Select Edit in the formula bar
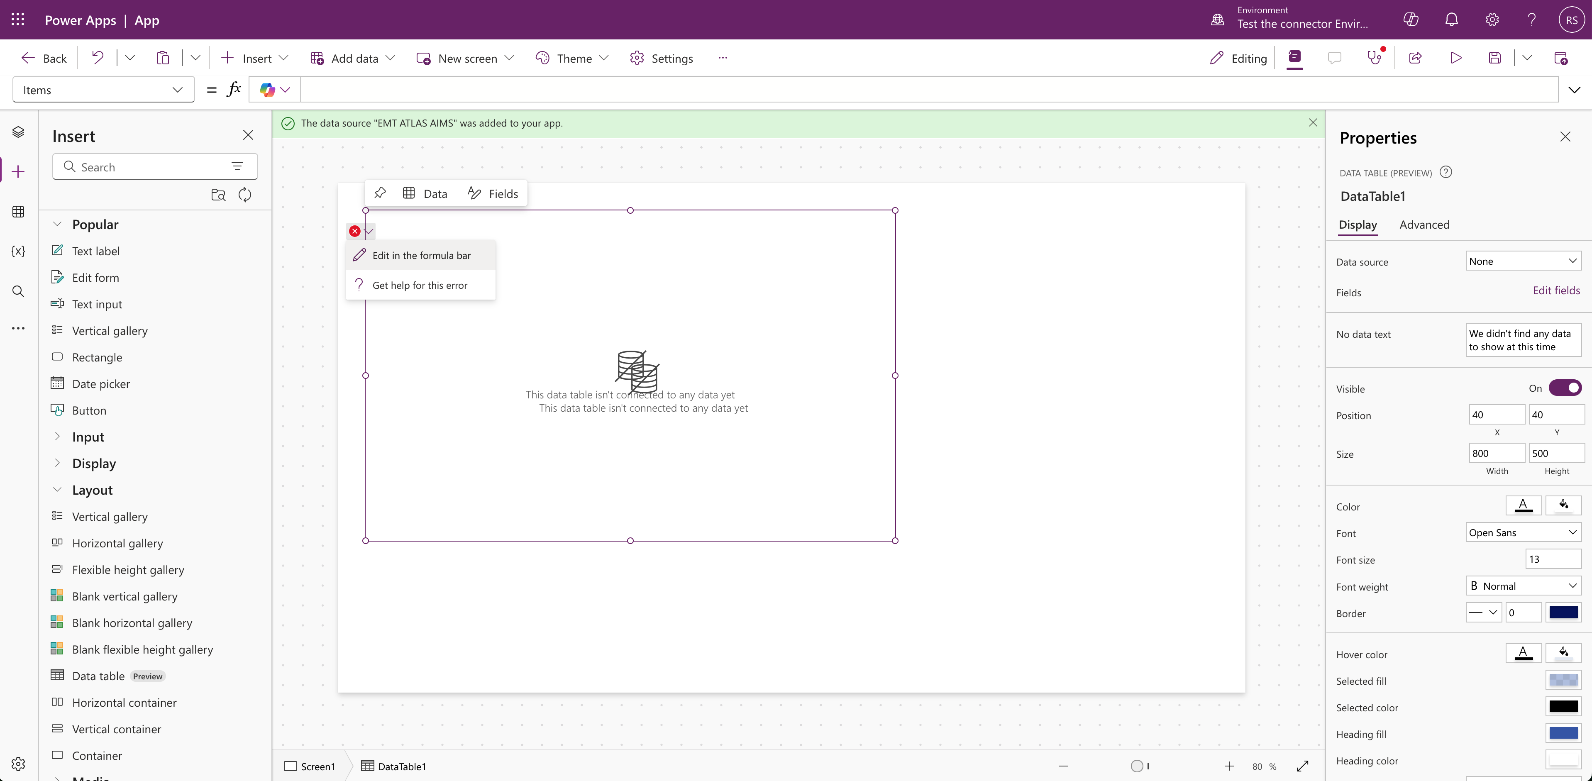Image resolution: width=1592 pixels, height=781 pixels. 421,256
